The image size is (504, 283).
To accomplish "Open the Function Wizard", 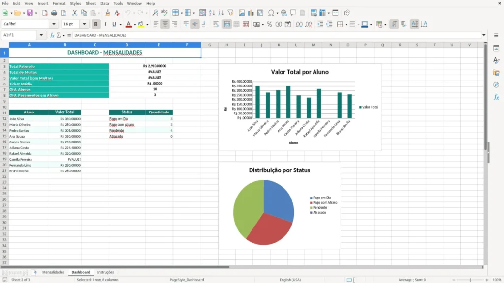I will (52, 35).
